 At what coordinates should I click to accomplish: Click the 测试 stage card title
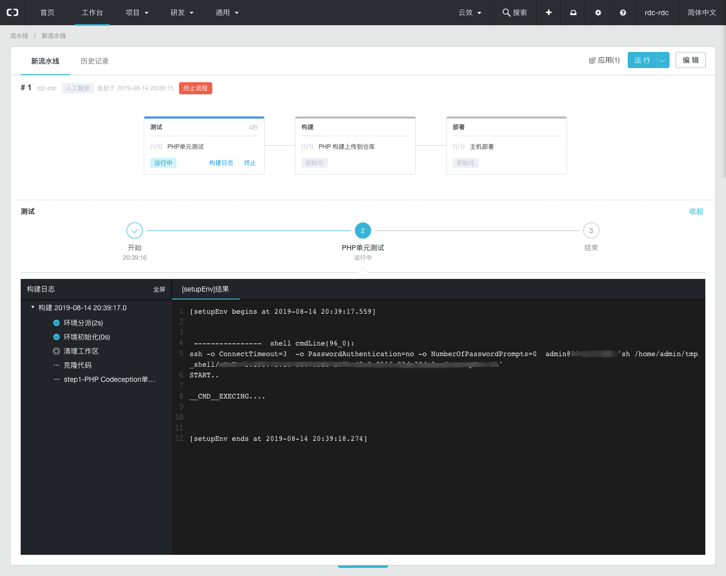point(156,127)
